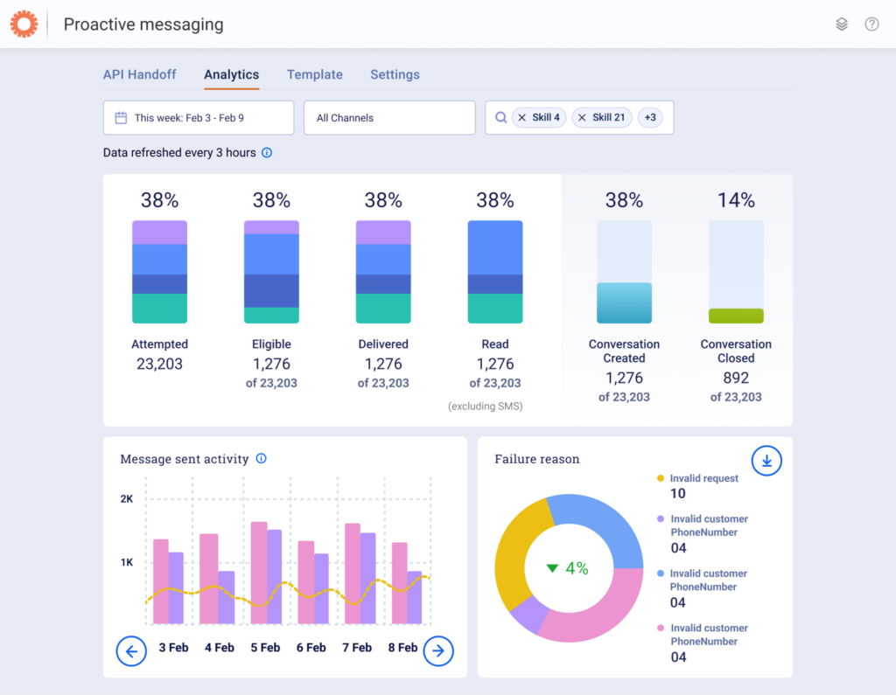Image resolution: width=896 pixels, height=695 pixels.
Task: Click the help question mark icon
Action: point(871,24)
